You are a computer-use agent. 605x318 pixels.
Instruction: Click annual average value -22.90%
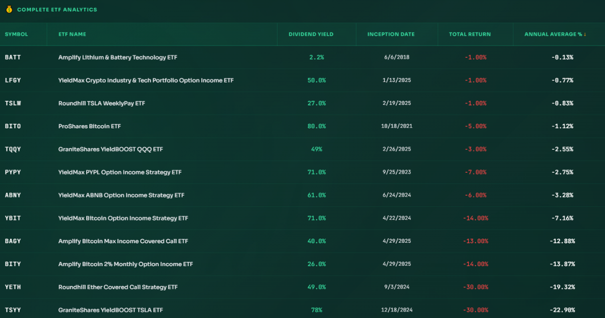coord(562,310)
